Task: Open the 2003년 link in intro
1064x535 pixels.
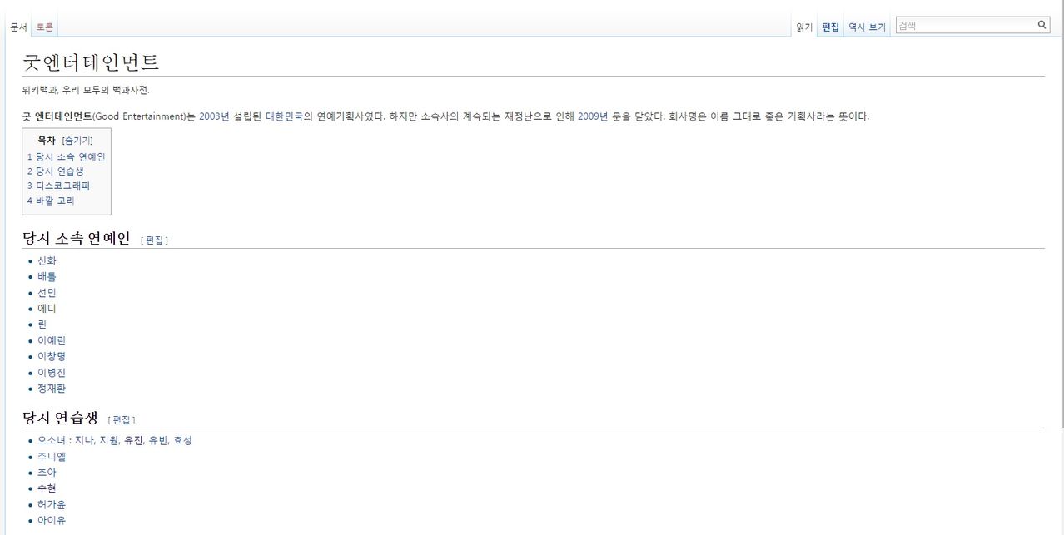Action: 213,116
